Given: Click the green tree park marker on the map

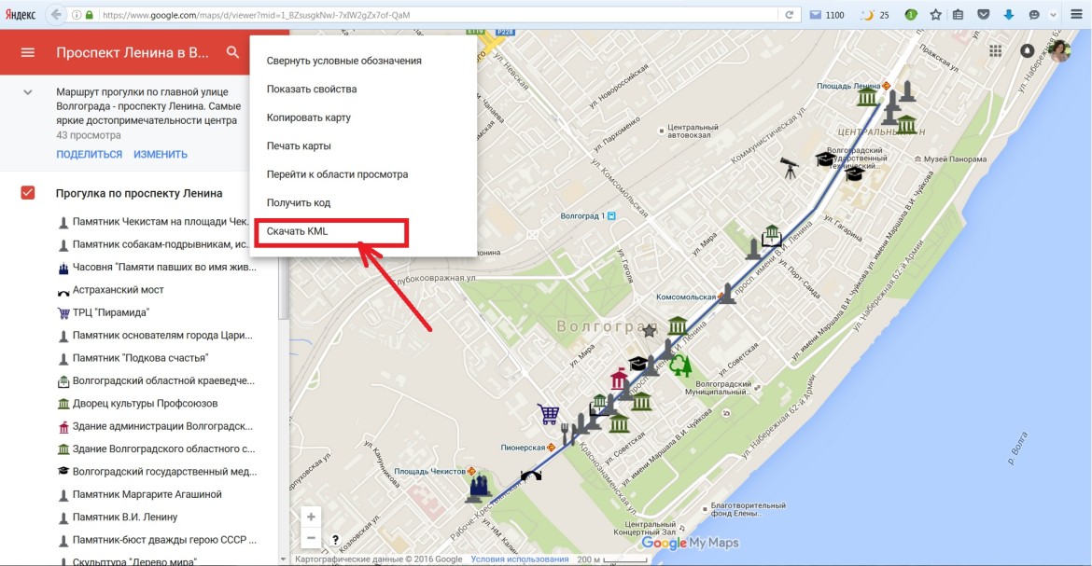Looking at the screenshot, I should click(x=681, y=365).
